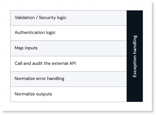Select the Authentication logic row

(x=68, y=33)
